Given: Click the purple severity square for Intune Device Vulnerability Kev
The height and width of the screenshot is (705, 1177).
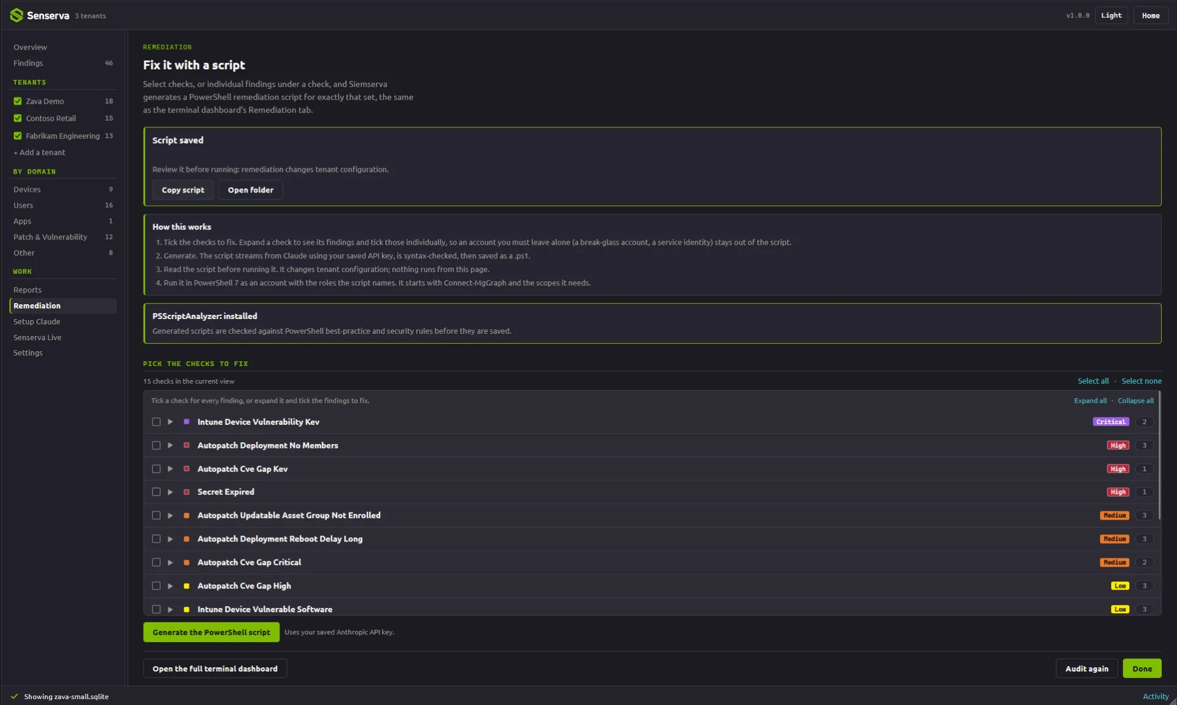Looking at the screenshot, I should (187, 422).
